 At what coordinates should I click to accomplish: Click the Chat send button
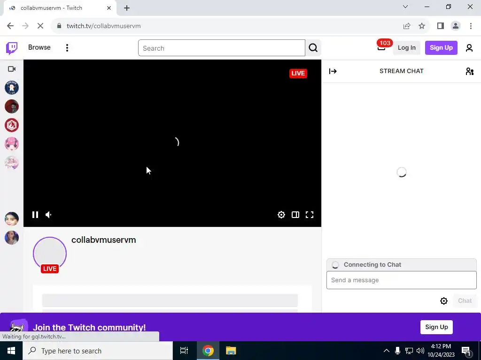[x=465, y=300]
